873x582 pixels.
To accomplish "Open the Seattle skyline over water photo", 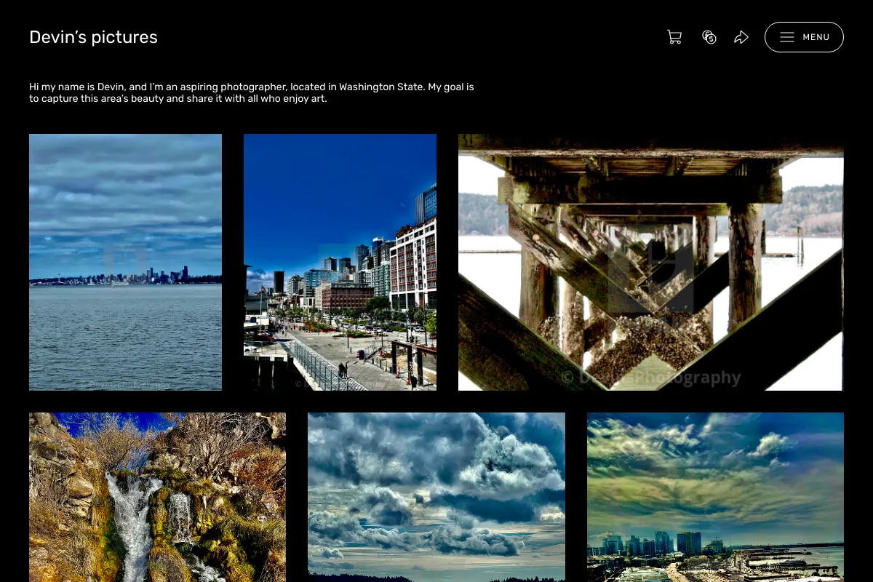I will click(125, 262).
